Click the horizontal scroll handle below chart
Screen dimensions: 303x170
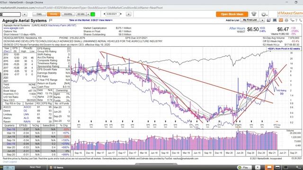coord(156,164)
